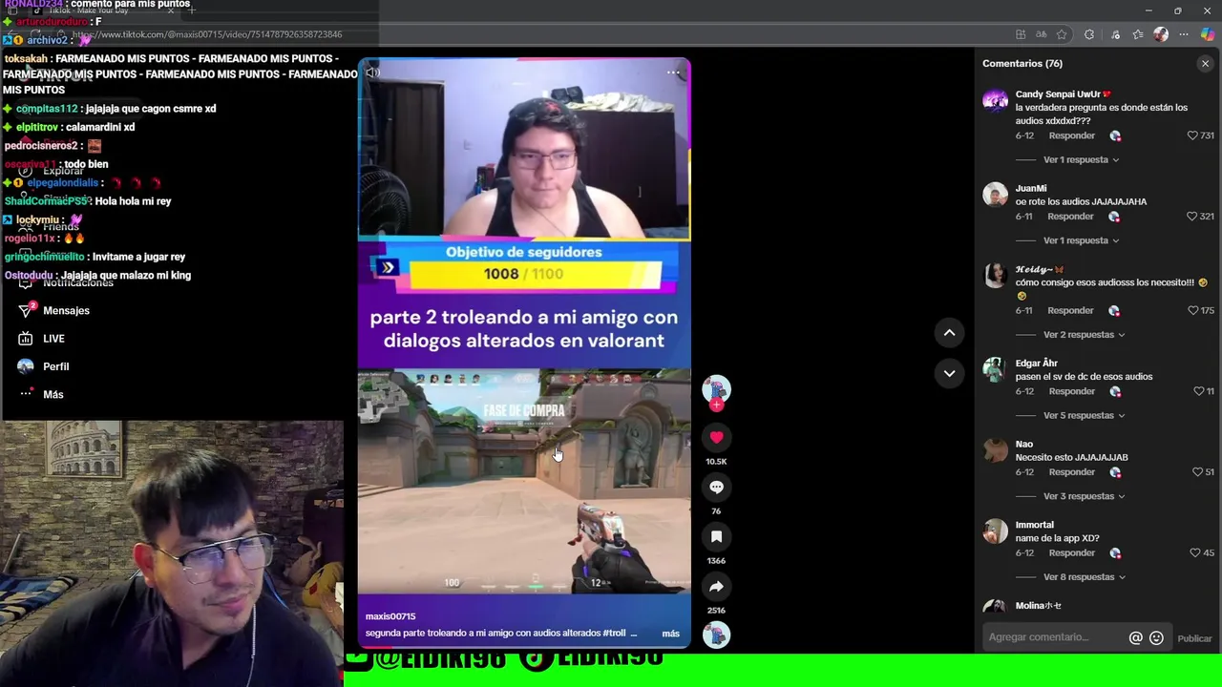Like Heidy's comment
1222x687 pixels.
[1192, 310]
